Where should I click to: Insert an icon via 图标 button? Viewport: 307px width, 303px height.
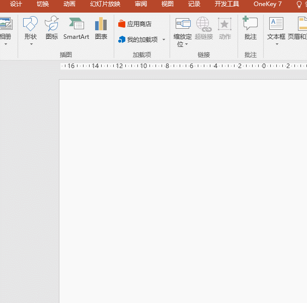(52, 24)
